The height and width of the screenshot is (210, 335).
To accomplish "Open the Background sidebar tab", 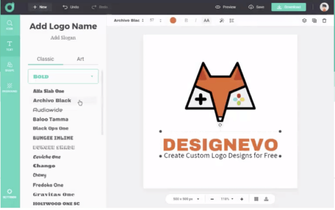I will [10, 87].
